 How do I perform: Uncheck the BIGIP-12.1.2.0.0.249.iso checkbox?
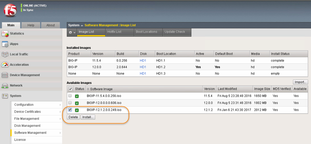coord(70,110)
